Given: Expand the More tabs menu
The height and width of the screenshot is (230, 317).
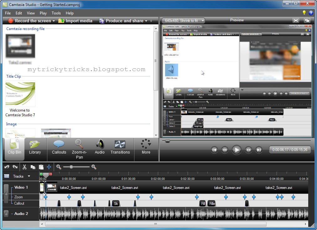Looking at the screenshot, I should (146, 147).
